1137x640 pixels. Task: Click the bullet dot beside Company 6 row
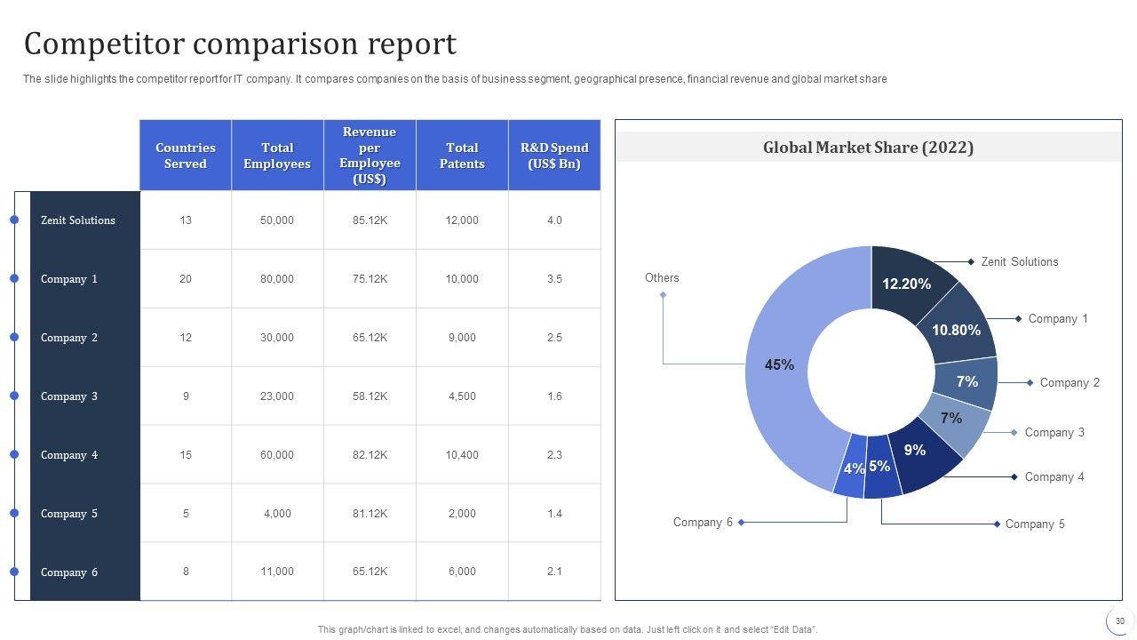pos(14,572)
